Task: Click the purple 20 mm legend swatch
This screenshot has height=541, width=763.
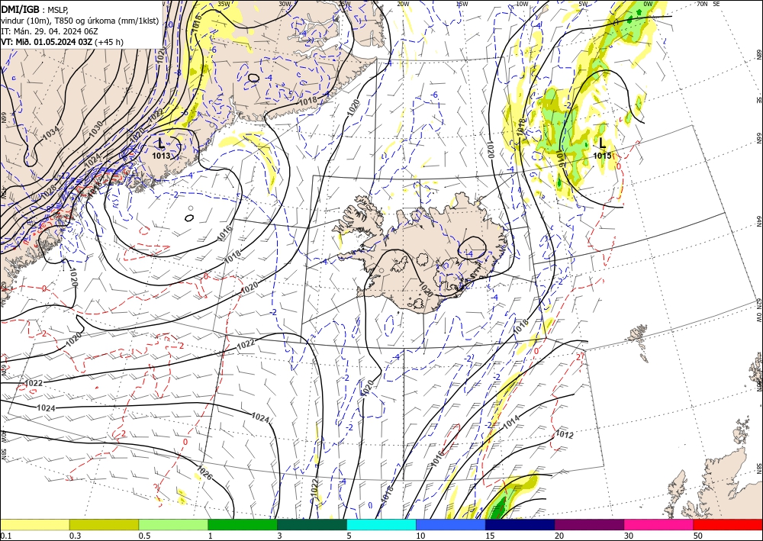Action: 589,524
